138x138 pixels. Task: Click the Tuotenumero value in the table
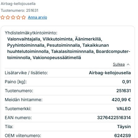tap(123, 91)
